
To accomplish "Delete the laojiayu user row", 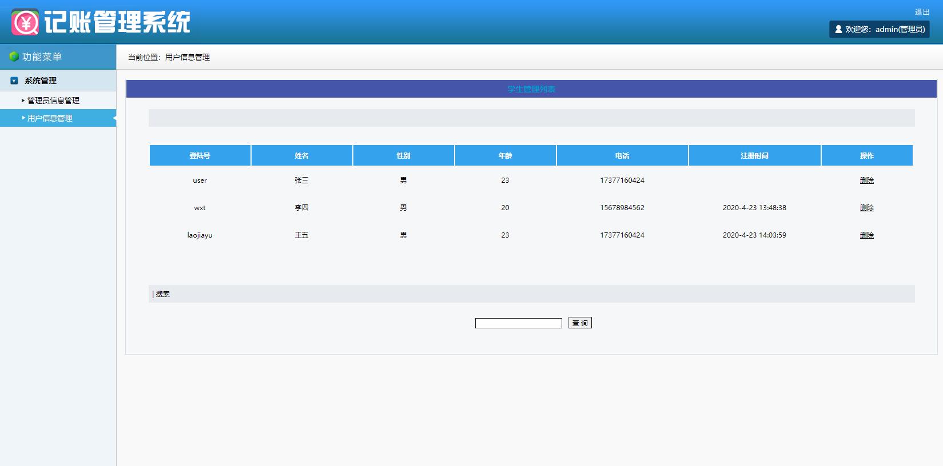I will tap(866, 235).
